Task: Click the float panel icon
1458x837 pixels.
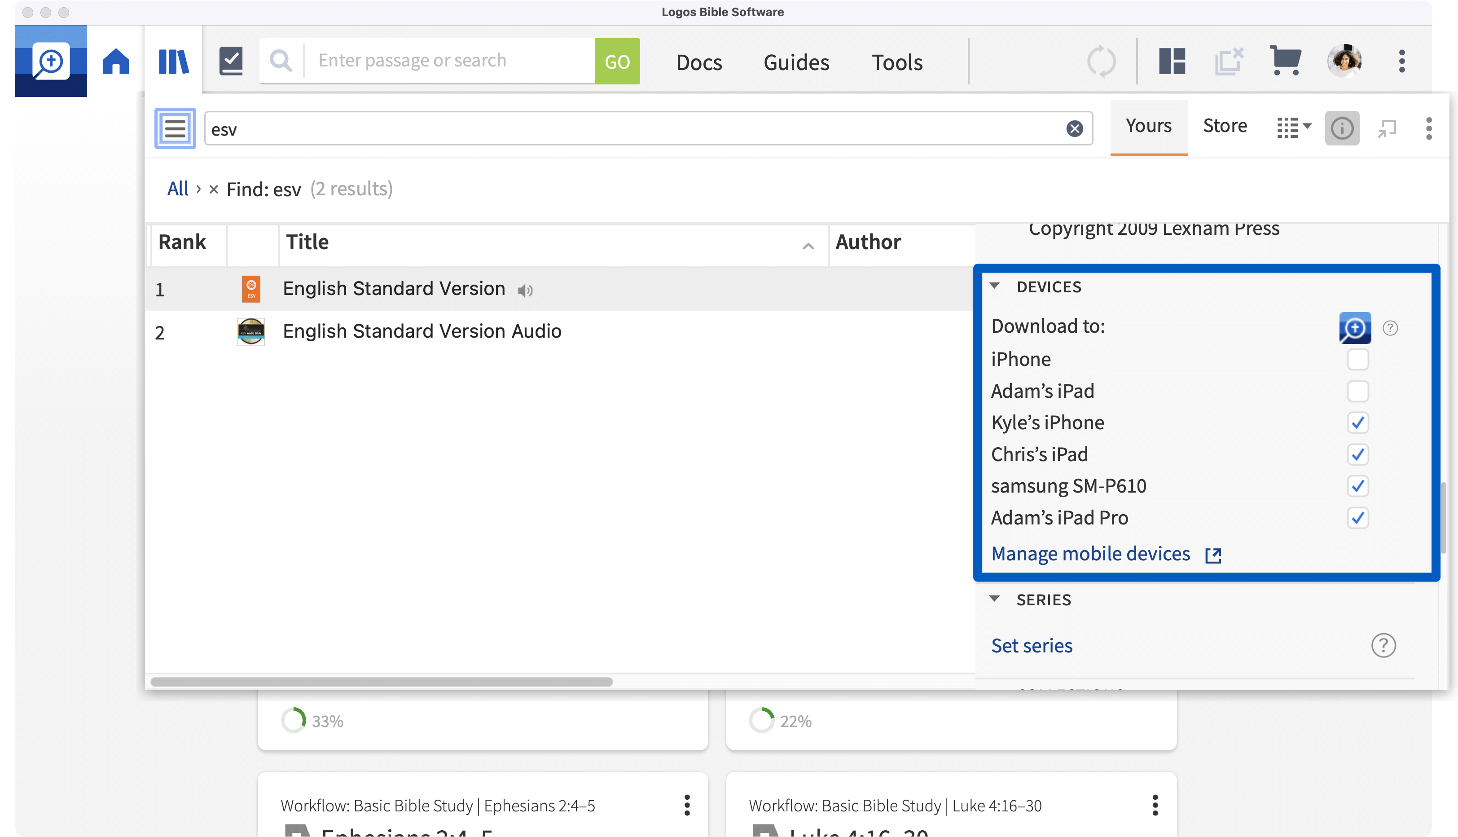Action: [x=1387, y=128]
